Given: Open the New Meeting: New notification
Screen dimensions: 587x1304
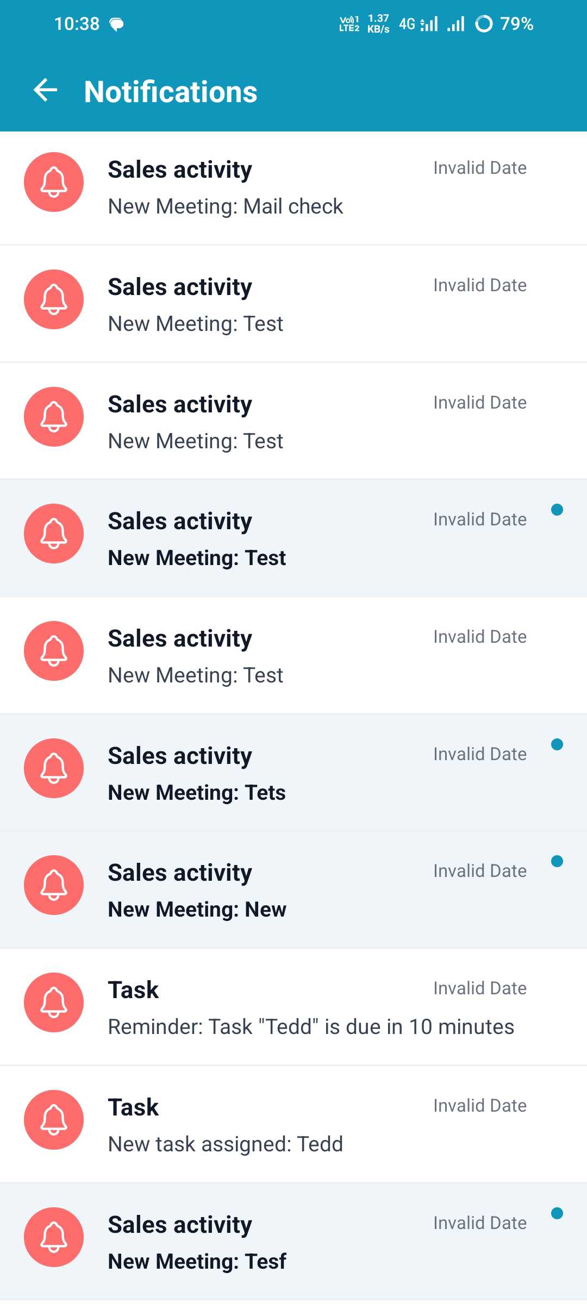Looking at the screenshot, I should [x=197, y=910].
